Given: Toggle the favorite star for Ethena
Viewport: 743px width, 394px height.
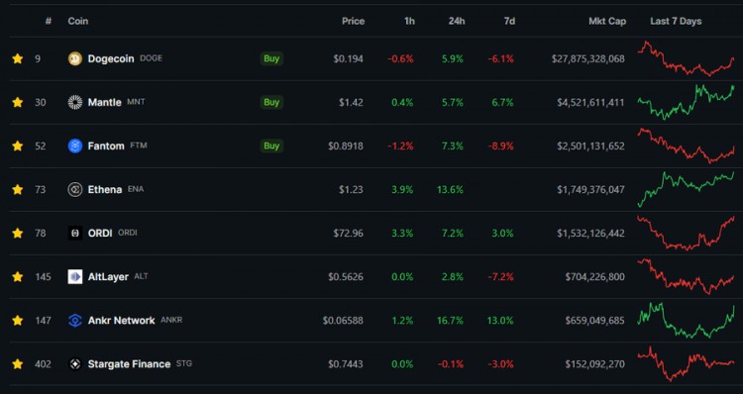Looking at the screenshot, I should point(18,189).
